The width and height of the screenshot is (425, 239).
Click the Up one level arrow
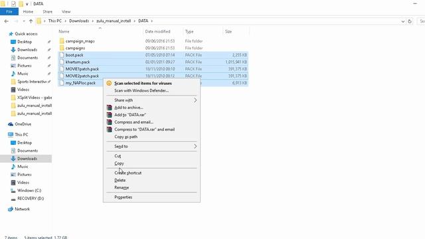coord(31,21)
